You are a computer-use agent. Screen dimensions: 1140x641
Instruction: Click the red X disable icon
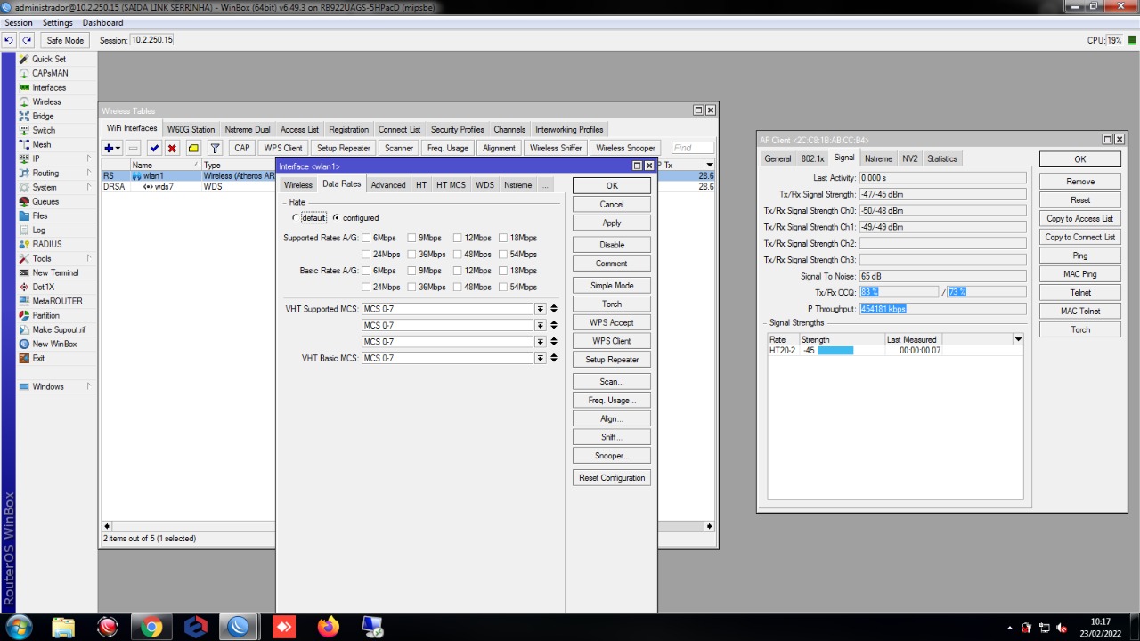tap(172, 148)
